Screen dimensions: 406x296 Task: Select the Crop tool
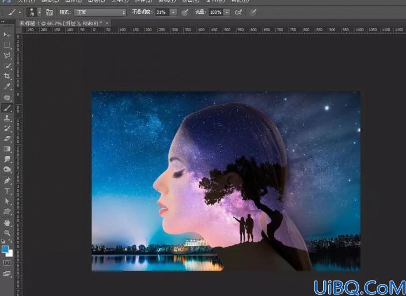[x=7, y=76]
